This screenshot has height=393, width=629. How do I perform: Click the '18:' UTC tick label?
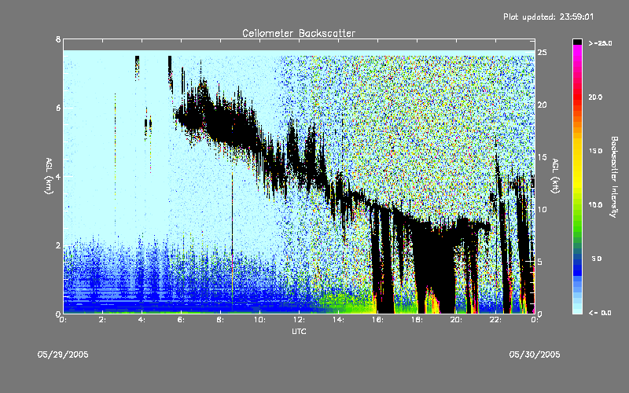[417, 320]
